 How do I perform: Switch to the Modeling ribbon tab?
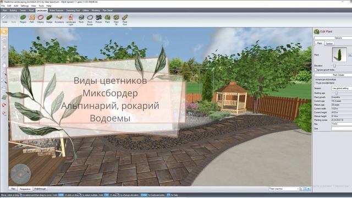(x=96, y=10)
